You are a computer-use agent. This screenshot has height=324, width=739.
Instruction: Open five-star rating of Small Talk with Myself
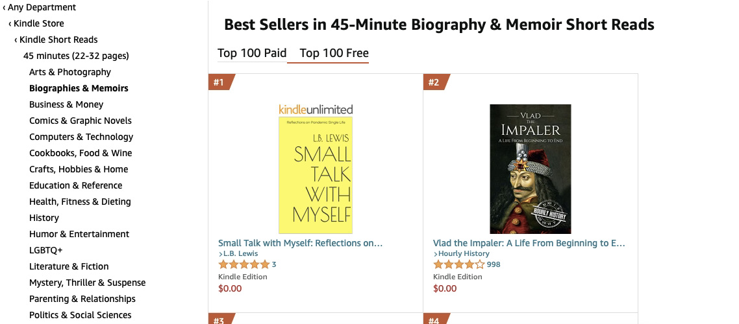[x=244, y=264]
